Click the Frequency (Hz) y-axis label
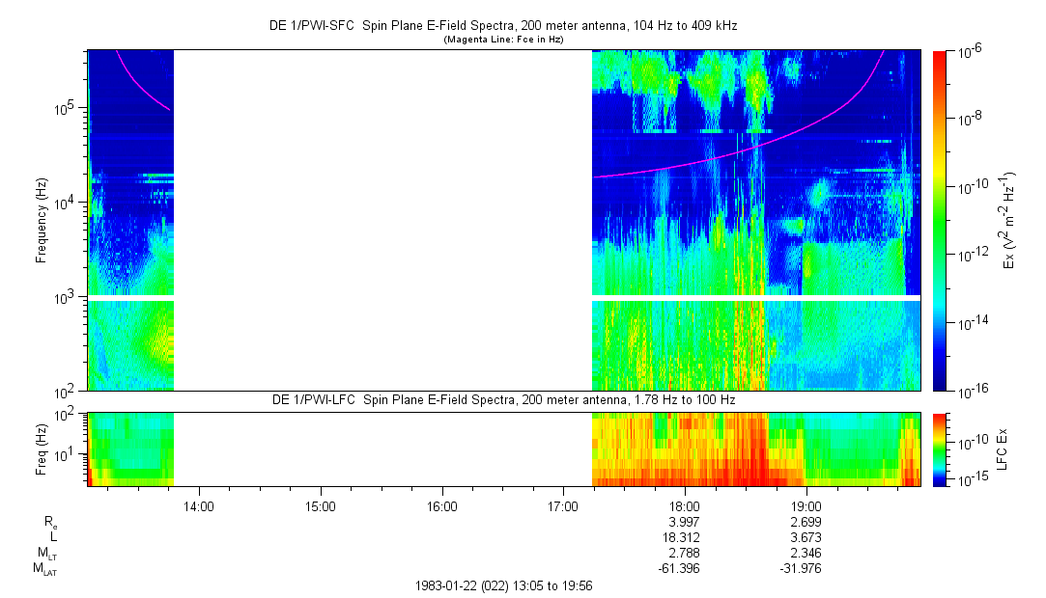The height and width of the screenshot is (598, 1046). click(42, 220)
